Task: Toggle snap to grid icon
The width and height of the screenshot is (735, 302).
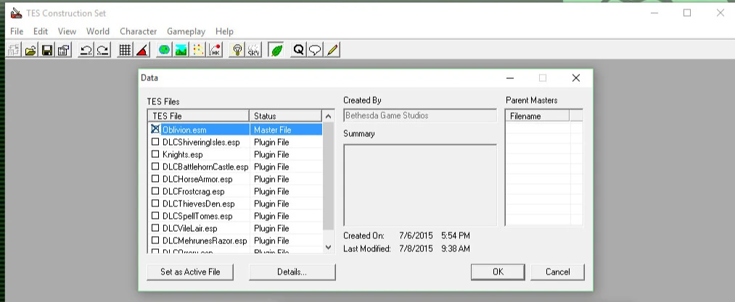Action: click(x=125, y=50)
